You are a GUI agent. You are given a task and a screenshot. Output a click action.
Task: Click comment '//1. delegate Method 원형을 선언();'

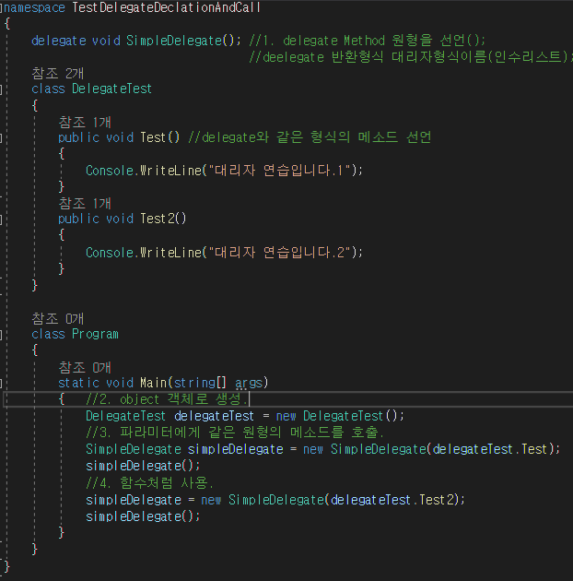(x=367, y=40)
